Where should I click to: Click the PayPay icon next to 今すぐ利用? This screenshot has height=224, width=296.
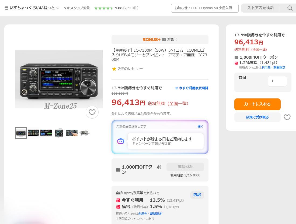click(x=118, y=200)
